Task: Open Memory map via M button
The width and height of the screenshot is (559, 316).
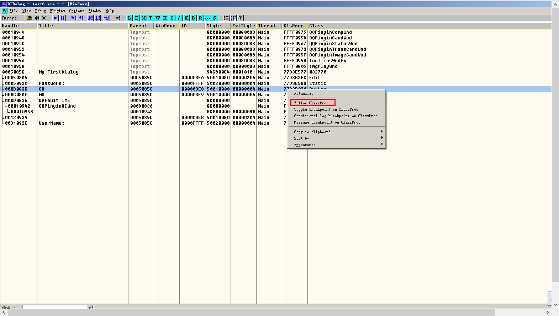Action: [x=144, y=18]
